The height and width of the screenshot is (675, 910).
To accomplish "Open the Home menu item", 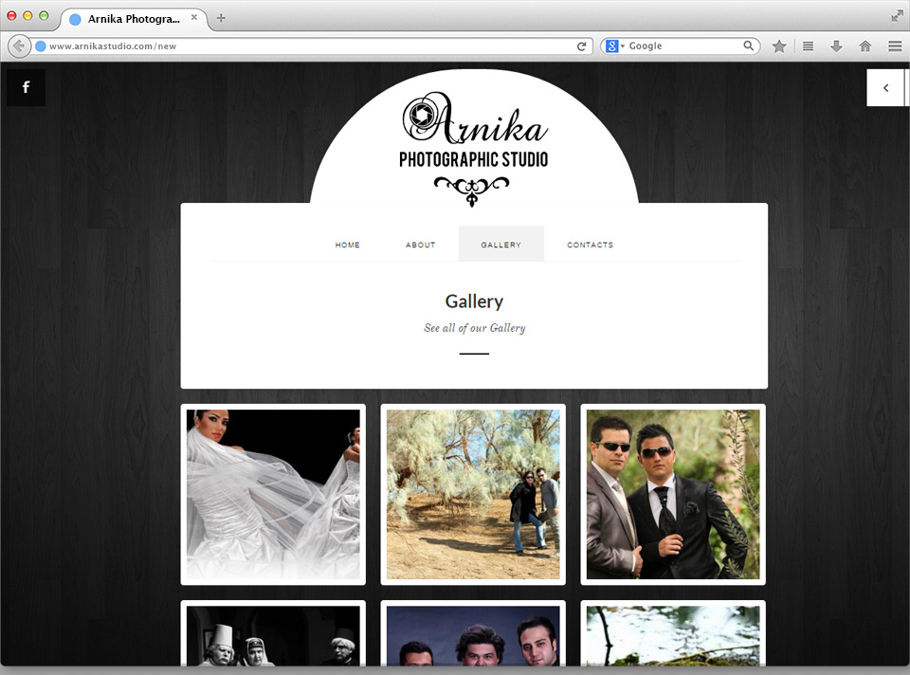I will click(347, 245).
